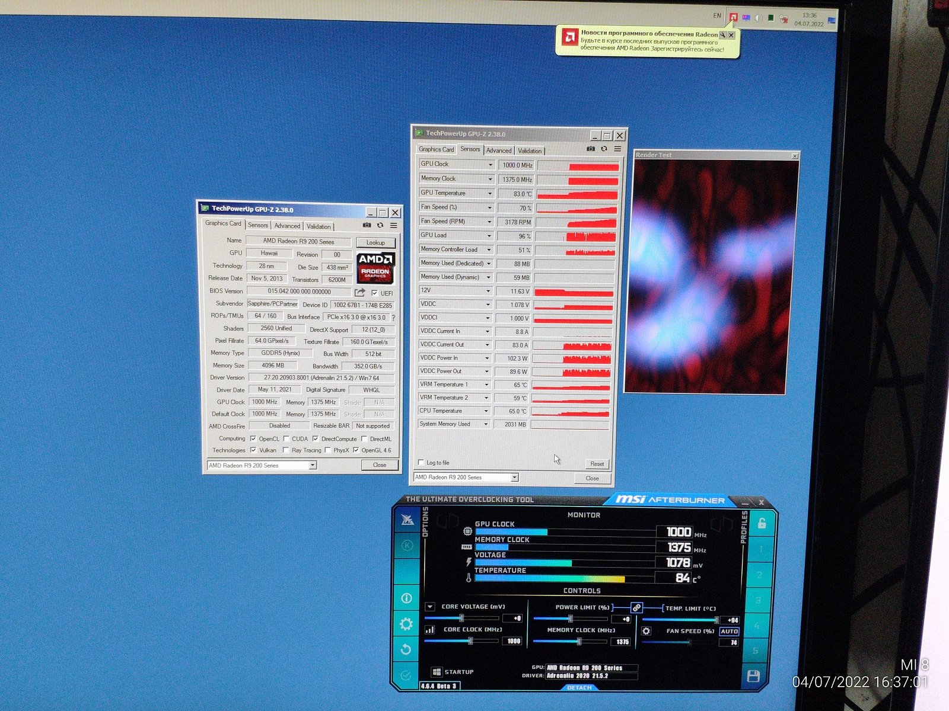The height and width of the screenshot is (711, 949).
Task: Open hamburger menu in GPU-Z Graphics Card window
Action: click(x=394, y=225)
